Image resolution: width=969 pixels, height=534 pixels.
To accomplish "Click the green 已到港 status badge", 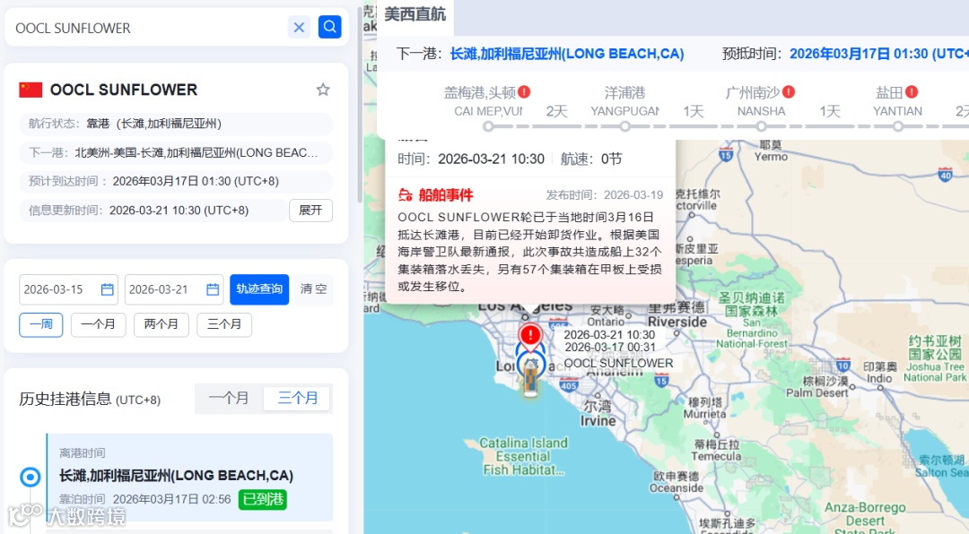I will click(x=263, y=499).
